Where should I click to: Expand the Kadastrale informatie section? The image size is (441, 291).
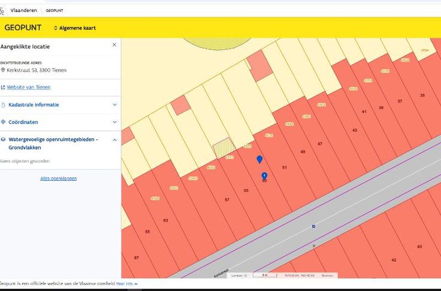pos(114,105)
